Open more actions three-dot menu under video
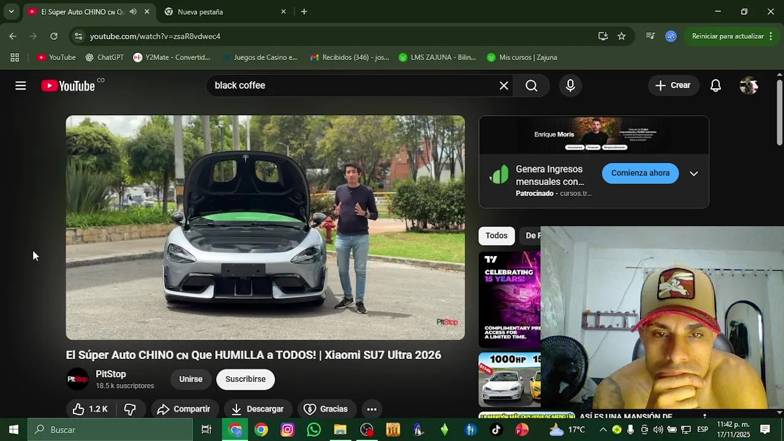The image size is (784, 441). pyautogui.click(x=372, y=409)
